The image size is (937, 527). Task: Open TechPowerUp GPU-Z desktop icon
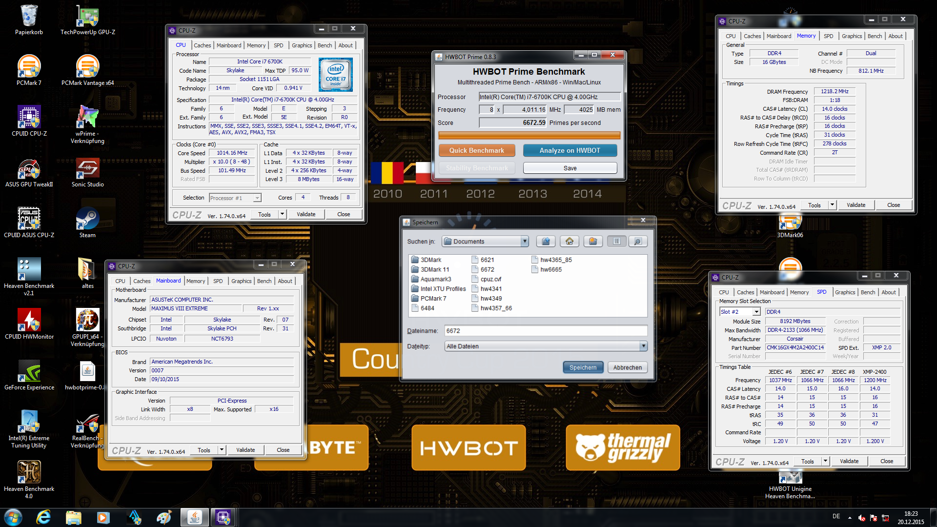point(88,20)
